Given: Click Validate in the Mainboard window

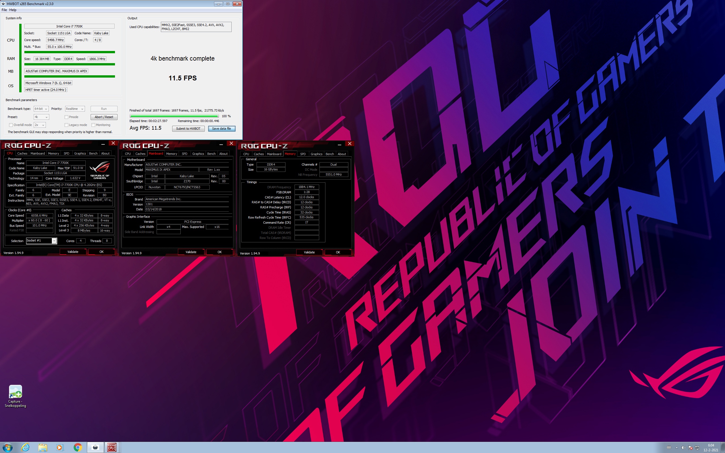Looking at the screenshot, I should coord(191,252).
